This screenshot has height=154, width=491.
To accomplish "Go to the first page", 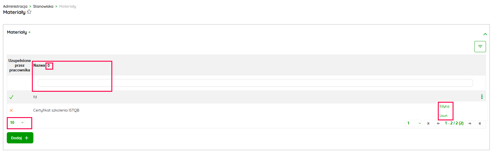I will coord(428,123).
